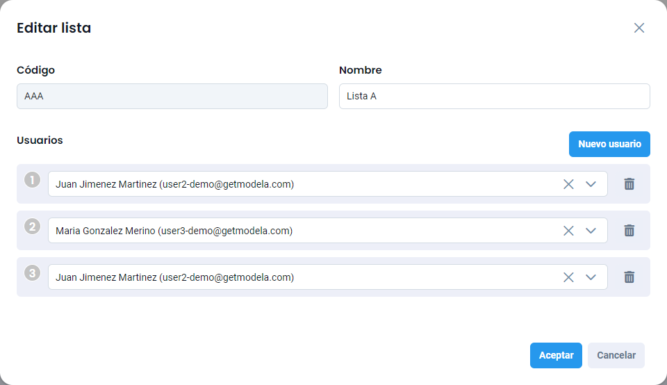The width and height of the screenshot is (667, 385).
Task: Click the Código field containing AAA
Action: point(172,97)
